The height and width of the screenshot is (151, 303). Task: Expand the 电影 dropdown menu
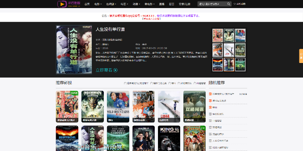pyautogui.click(x=98, y=4)
